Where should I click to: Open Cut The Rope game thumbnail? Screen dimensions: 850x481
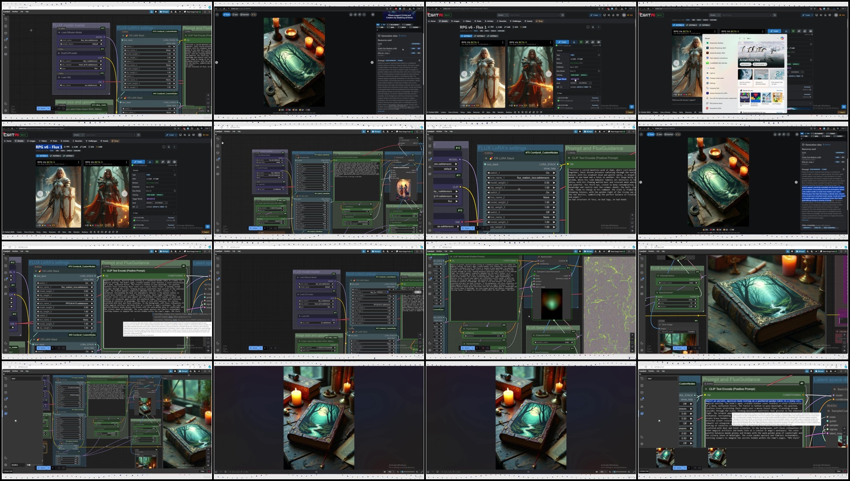(777, 97)
